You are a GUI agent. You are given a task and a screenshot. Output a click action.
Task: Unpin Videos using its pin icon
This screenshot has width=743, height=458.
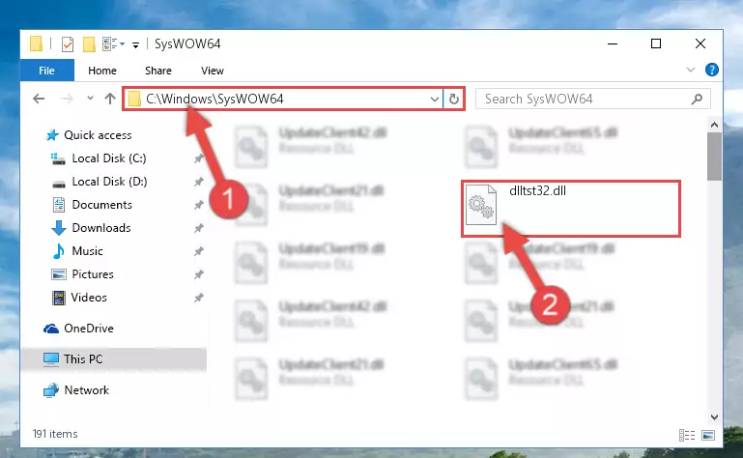198,298
